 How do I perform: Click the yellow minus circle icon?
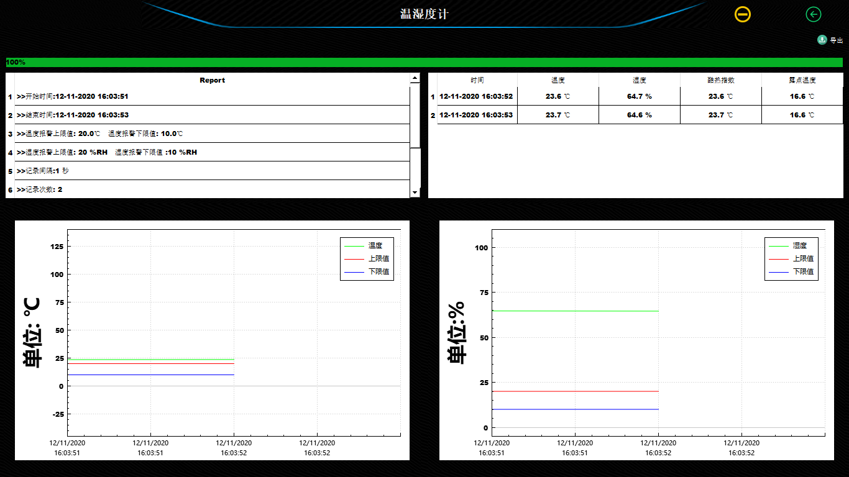point(742,14)
